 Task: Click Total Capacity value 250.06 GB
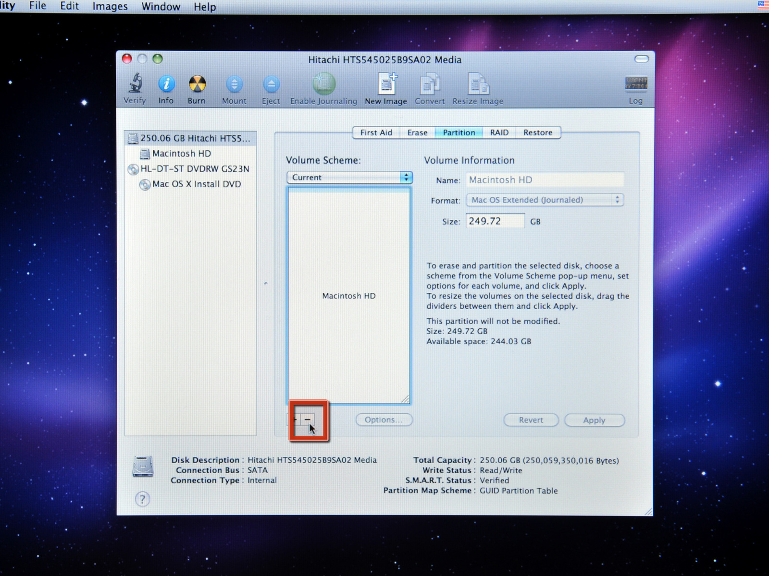(549, 461)
